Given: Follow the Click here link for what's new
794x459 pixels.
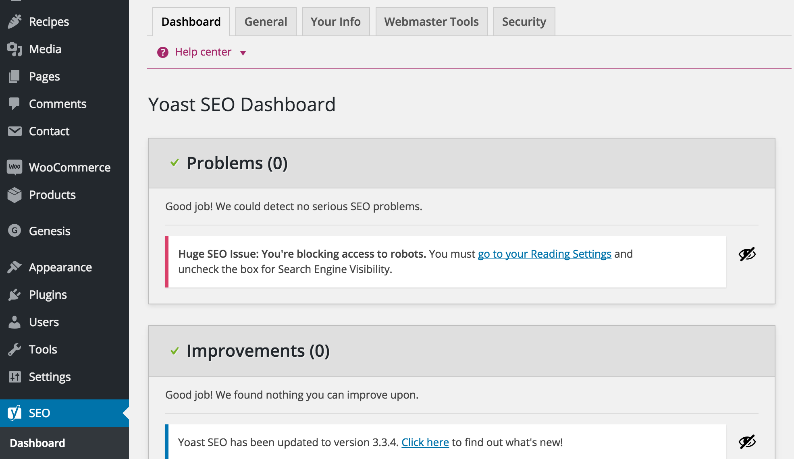Looking at the screenshot, I should (x=425, y=442).
